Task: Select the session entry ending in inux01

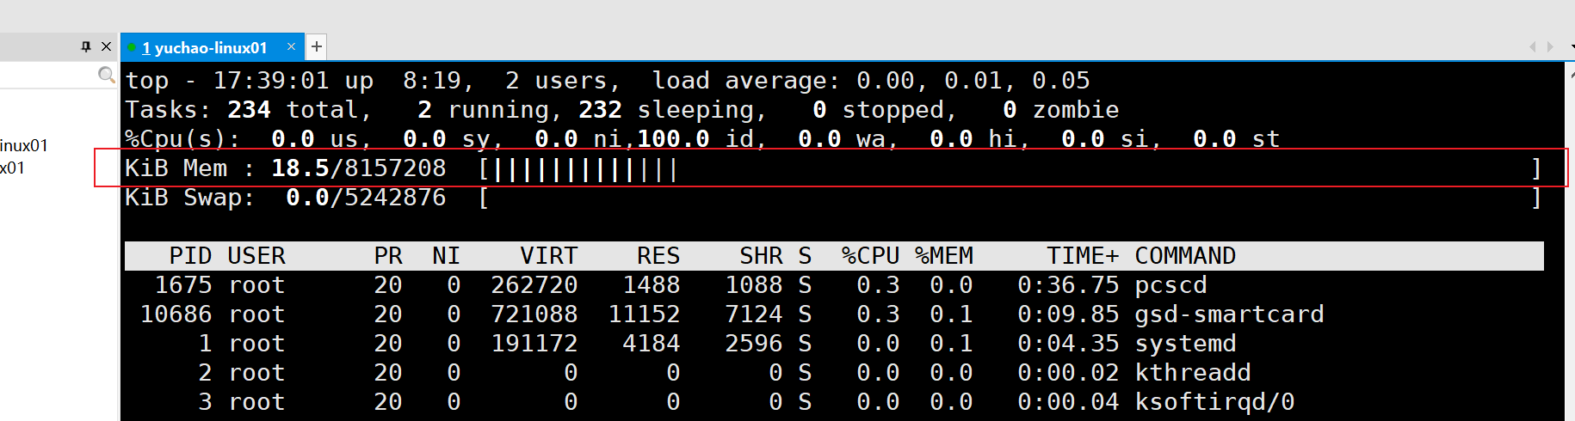Action: pos(24,145)
